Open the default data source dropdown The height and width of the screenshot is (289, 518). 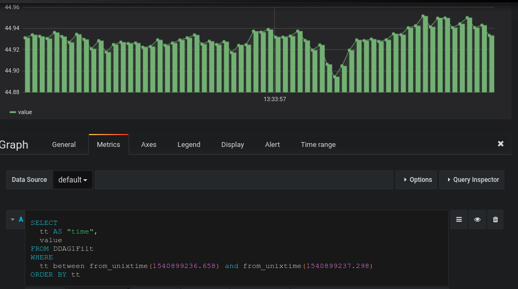tap(73, 180)
